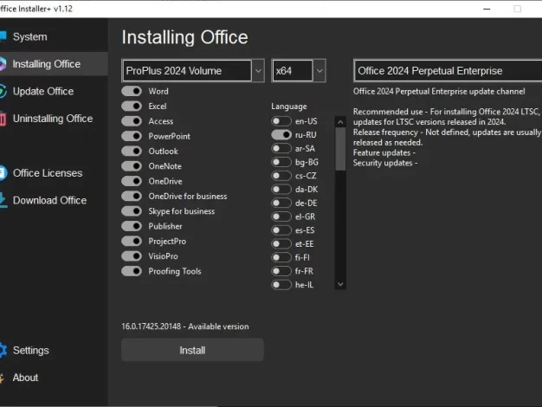Toggle the Word switch off
This screenshot has height=407, width=542.
coord(132,91)
